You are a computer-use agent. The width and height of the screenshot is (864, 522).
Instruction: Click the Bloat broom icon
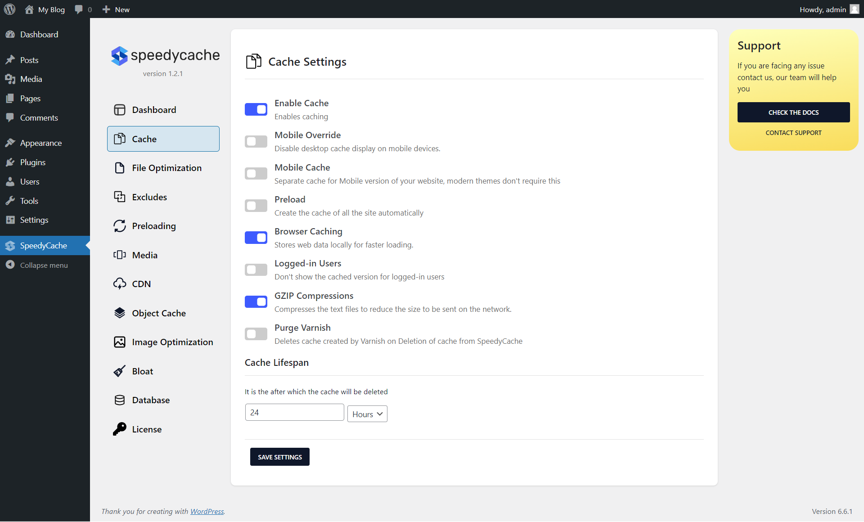[x=119, y=371]
